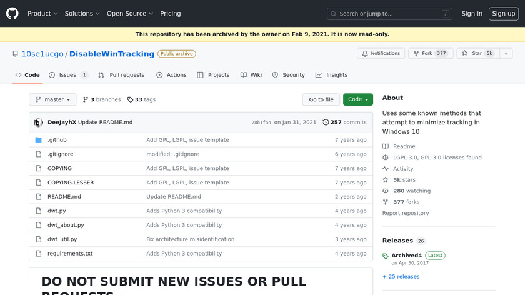Switch to the Issues tab
The height and width of the screenshot is (295, 525).
67,75
